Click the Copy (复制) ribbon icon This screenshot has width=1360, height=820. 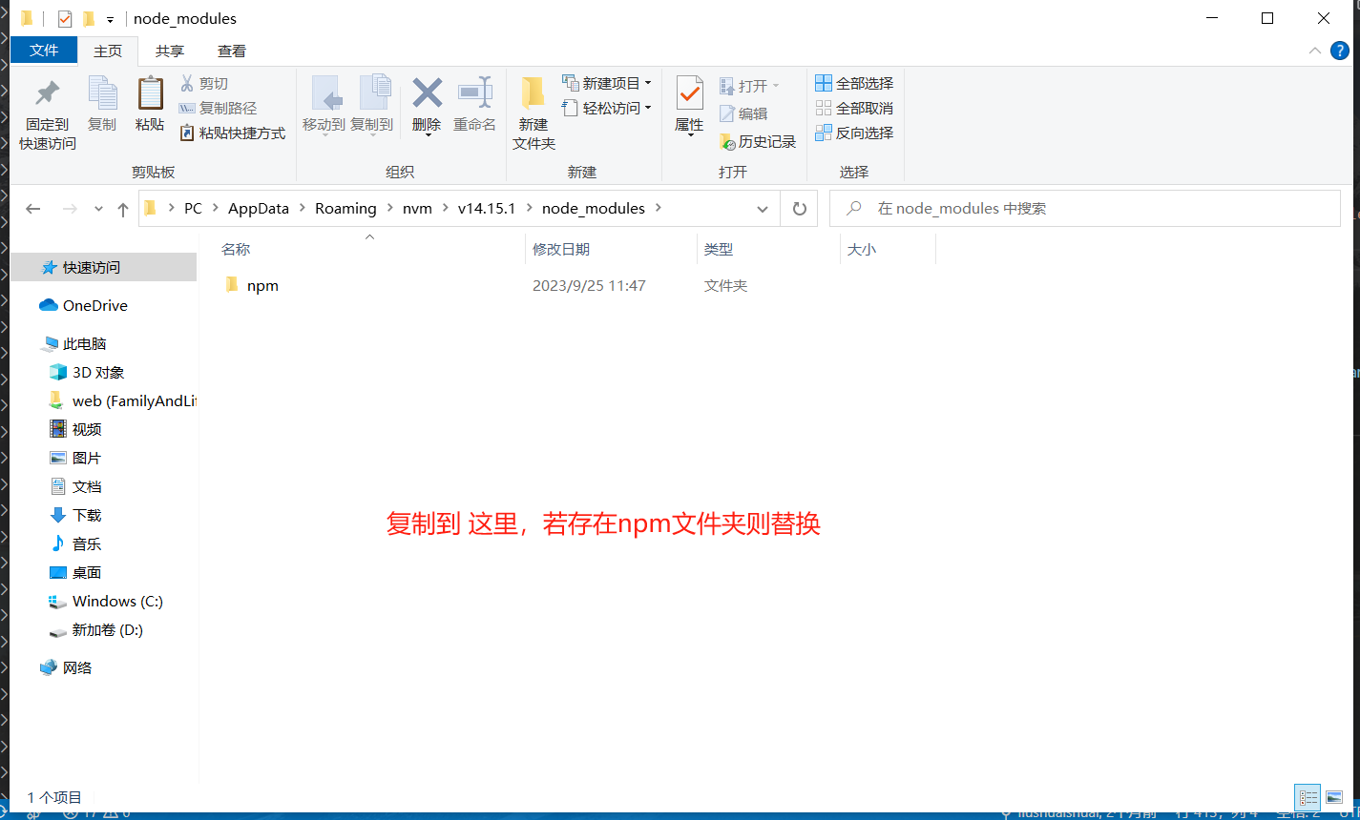(102, 93)
